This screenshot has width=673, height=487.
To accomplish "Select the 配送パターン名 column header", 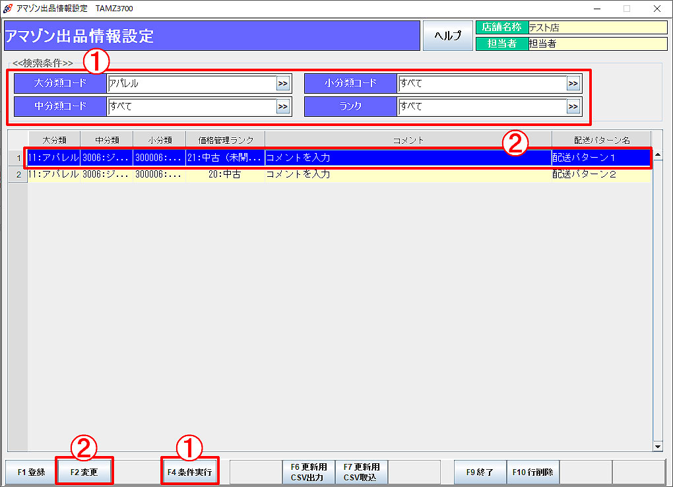I will tap(601, 140).
